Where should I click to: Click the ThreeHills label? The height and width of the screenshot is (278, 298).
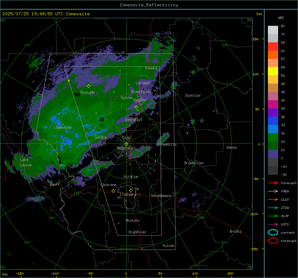click(167, 144)
